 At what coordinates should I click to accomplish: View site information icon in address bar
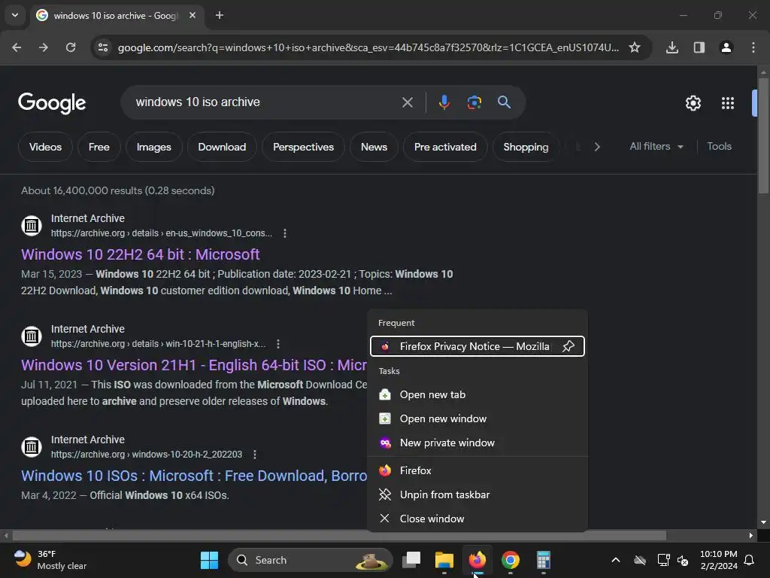[103, 47]
